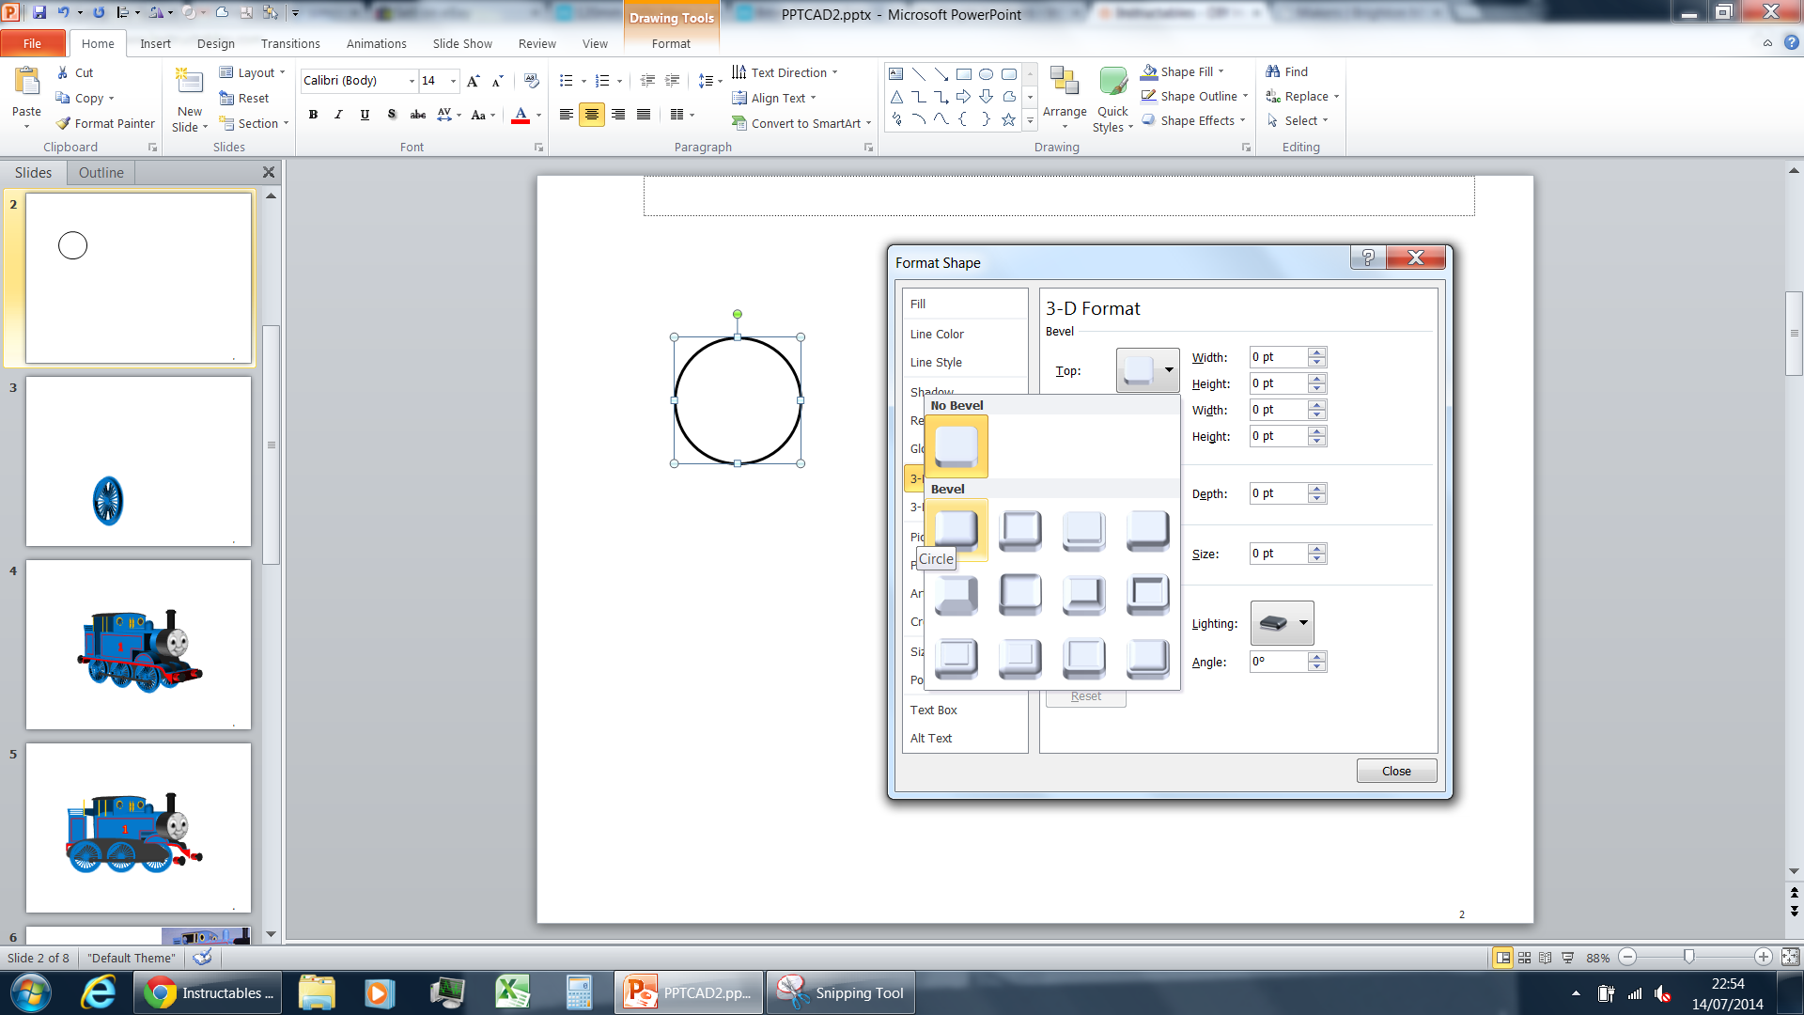Toggle Underline formatting
The height and width of the screenshot is (1015, 1804).
(365, 115)
